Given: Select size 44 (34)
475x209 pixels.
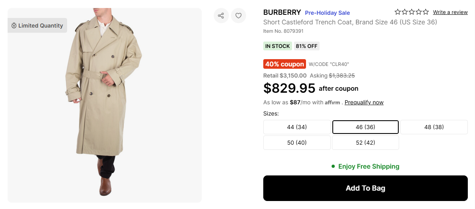Looking at the screenshot, I should tap(297, 127).
